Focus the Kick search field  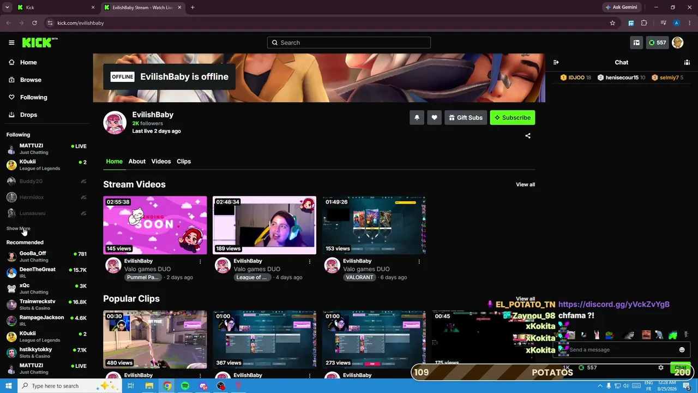pos(349,43)
